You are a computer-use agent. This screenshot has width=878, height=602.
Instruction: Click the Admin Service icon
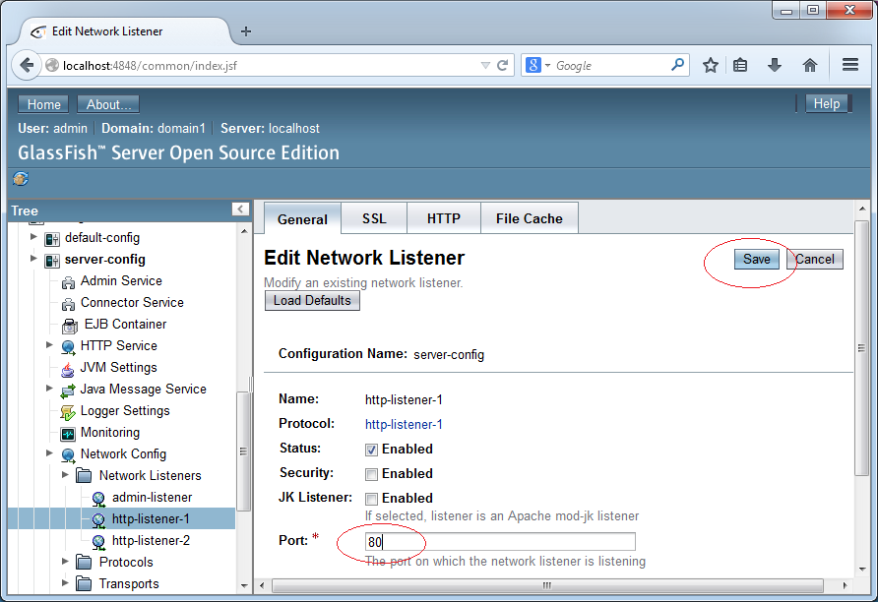[x=68, y=282]
